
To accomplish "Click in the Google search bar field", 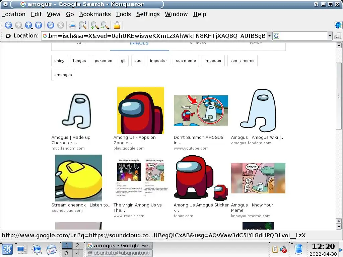I will tap(303, 36).
